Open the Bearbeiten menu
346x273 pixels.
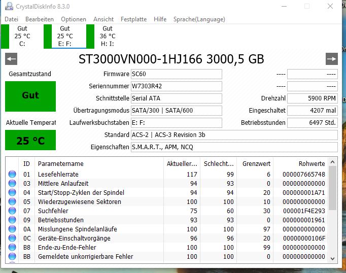click(x=40, y=19)
